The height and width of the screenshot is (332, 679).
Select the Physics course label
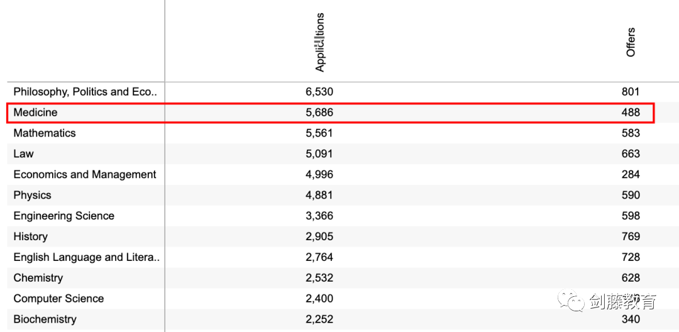(32, 196)
